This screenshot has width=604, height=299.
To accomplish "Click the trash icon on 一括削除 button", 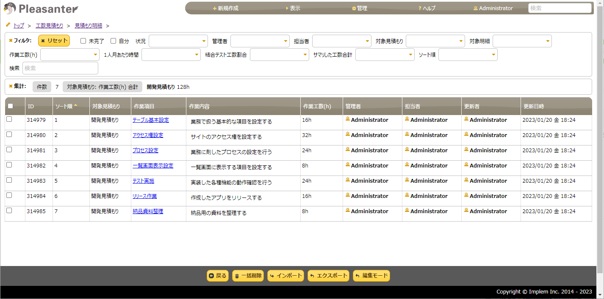I will pyautogui.click(x=237, y=276).
